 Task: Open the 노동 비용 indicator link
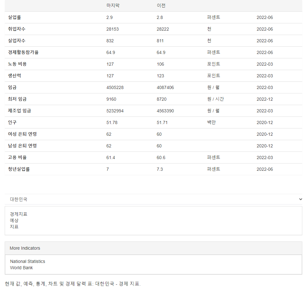(17, 64)
